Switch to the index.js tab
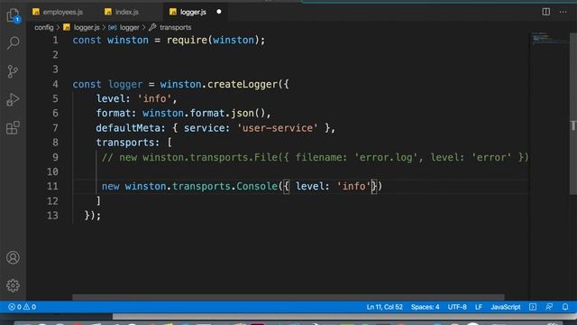This screenshot has width=577, height=325. coord(122,12)
